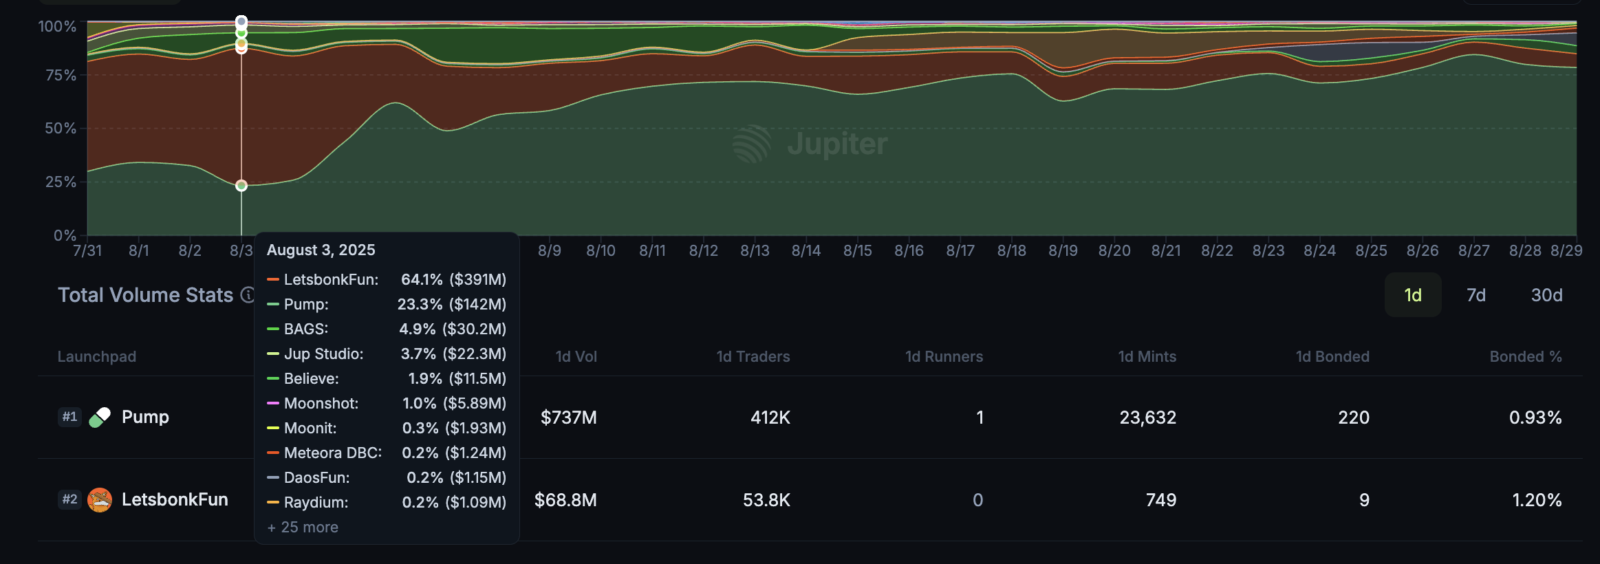The height and width of the screenshot is (564, 1600).
Task: Click 'Jup Studio: 3.7% ($22.3M)' in the tooltip
Action: 387,354
